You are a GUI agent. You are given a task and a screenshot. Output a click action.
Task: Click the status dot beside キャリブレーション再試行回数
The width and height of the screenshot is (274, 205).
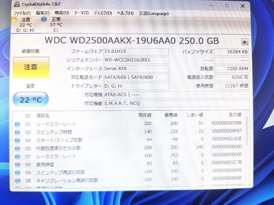[18, 180]
